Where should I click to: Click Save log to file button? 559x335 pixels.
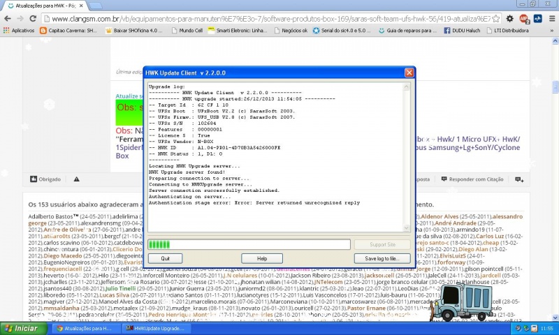click(x=382, y=258)
